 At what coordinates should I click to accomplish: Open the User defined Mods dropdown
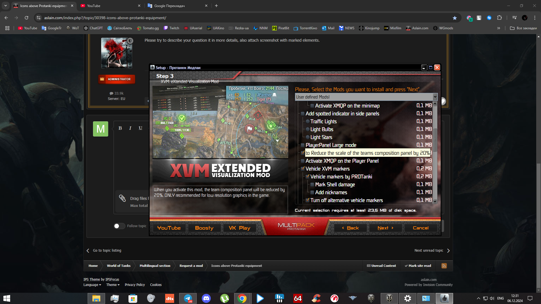point(366,97)
